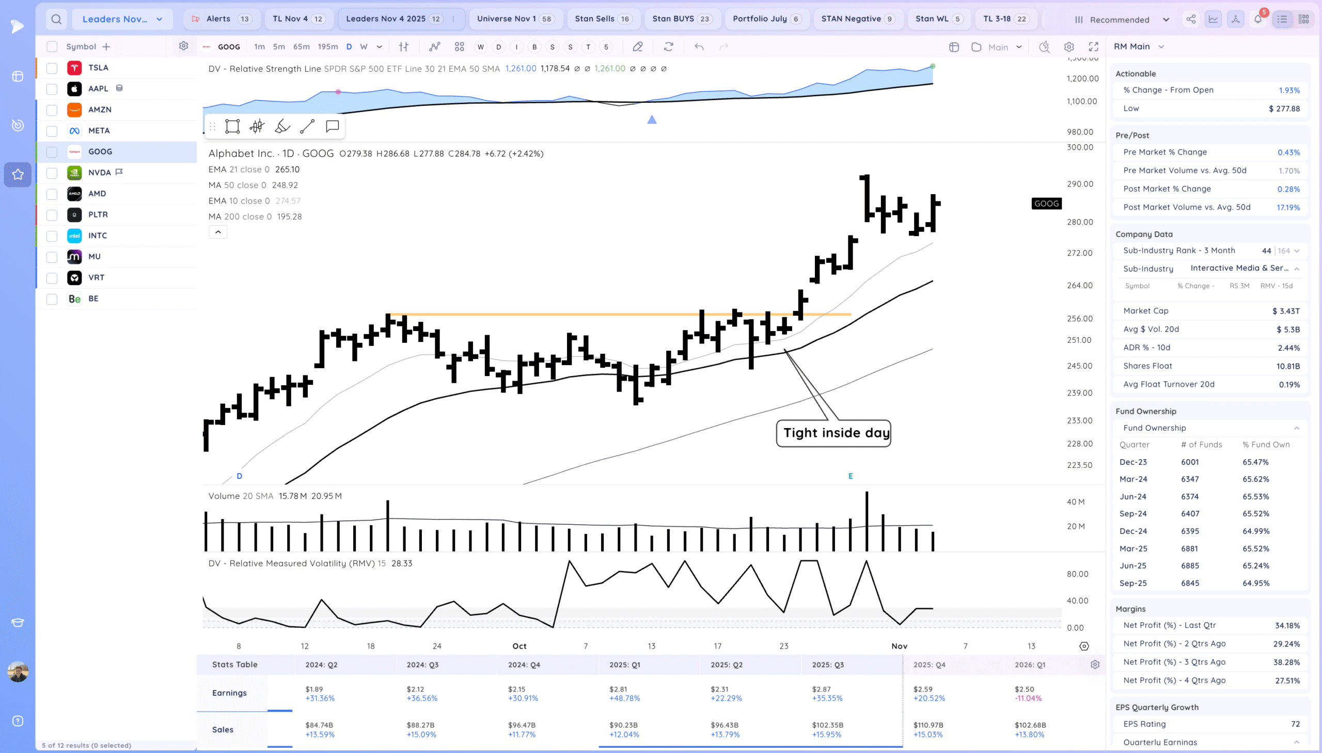Click the fullscreen chart icon
Viewport: 1322px width, 753px height.
tap(1093, 46)
